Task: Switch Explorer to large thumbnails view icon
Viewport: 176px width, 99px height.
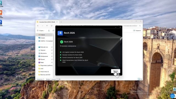Action: 141,79
